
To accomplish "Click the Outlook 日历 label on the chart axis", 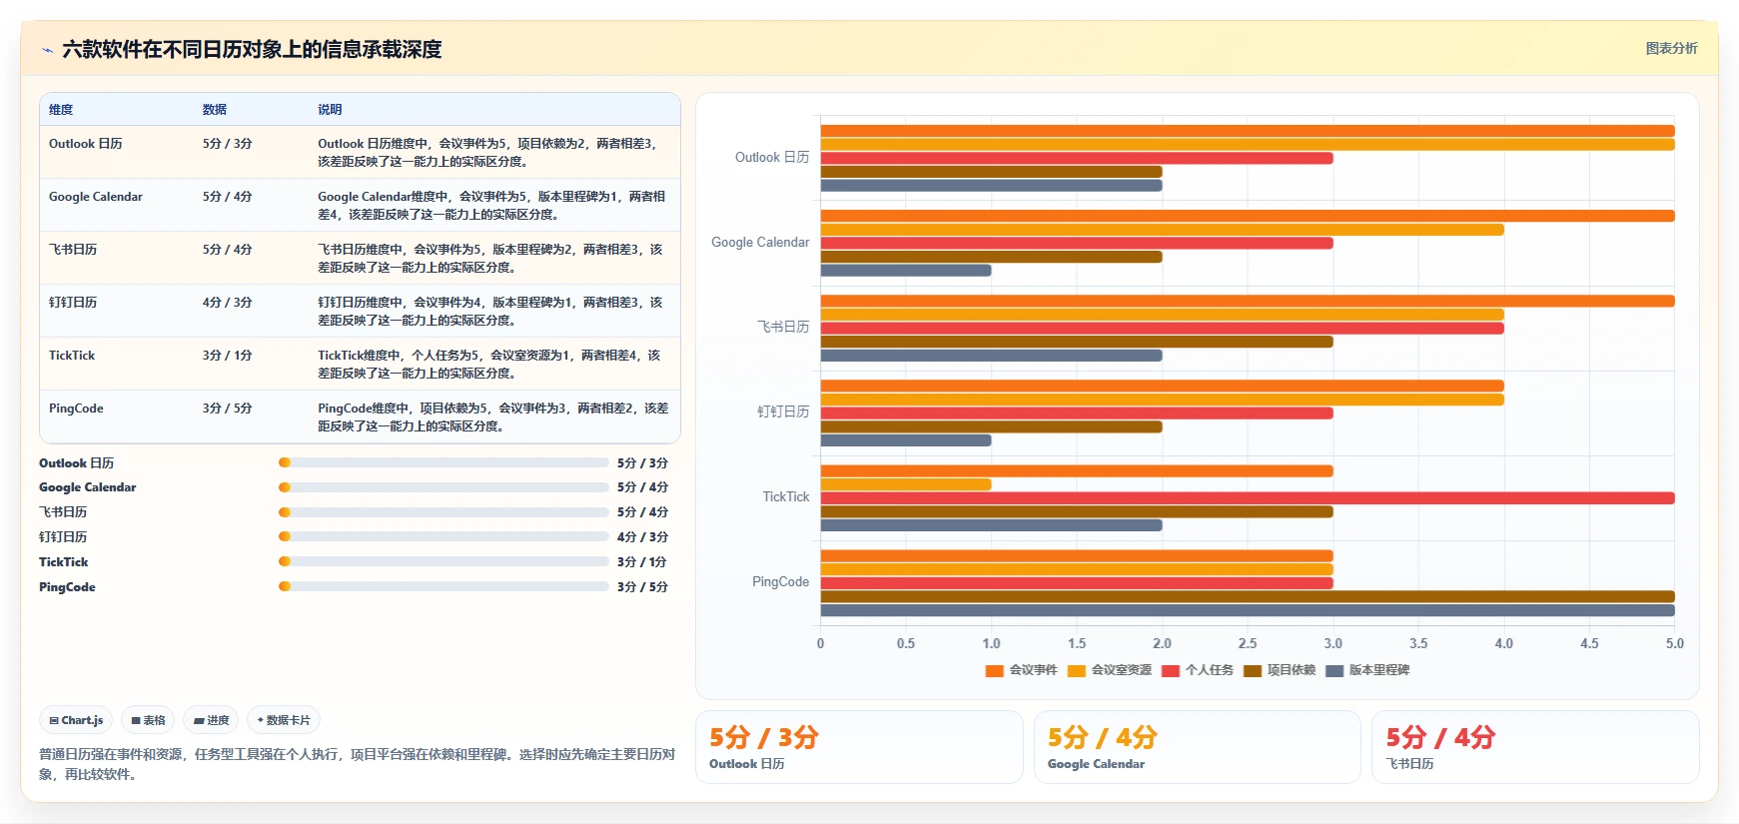I will tap(772, 158).
